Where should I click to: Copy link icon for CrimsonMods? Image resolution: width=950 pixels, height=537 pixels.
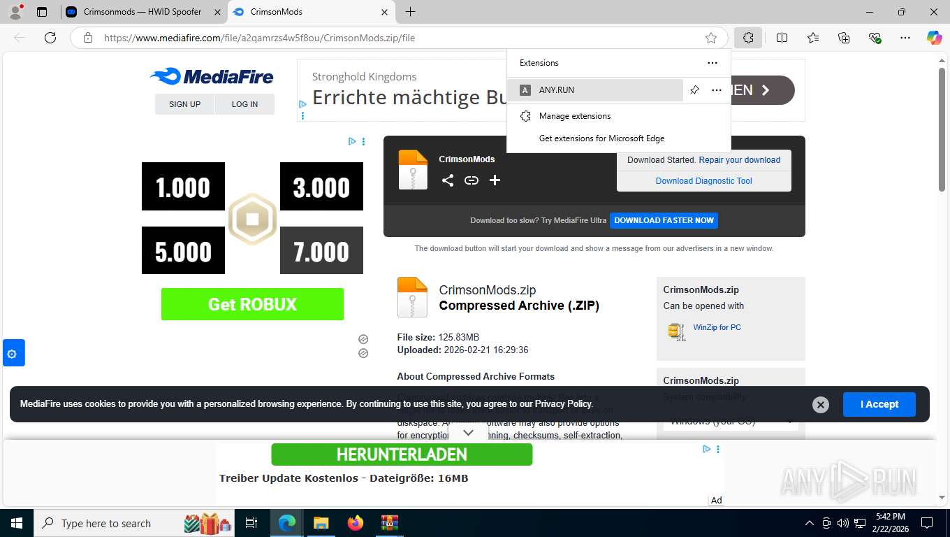472,180
